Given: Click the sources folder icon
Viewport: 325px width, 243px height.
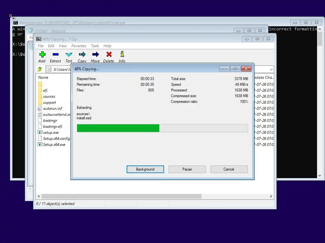Looking at the screenshot, I should [40, 96].
